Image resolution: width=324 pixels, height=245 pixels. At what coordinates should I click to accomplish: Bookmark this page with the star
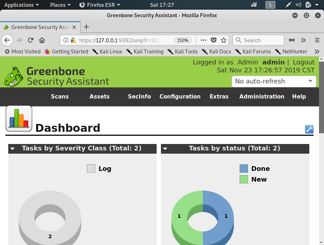point(224,40)
